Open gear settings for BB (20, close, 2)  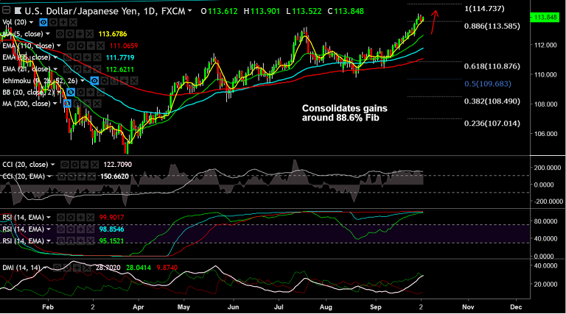click(80, 93)
